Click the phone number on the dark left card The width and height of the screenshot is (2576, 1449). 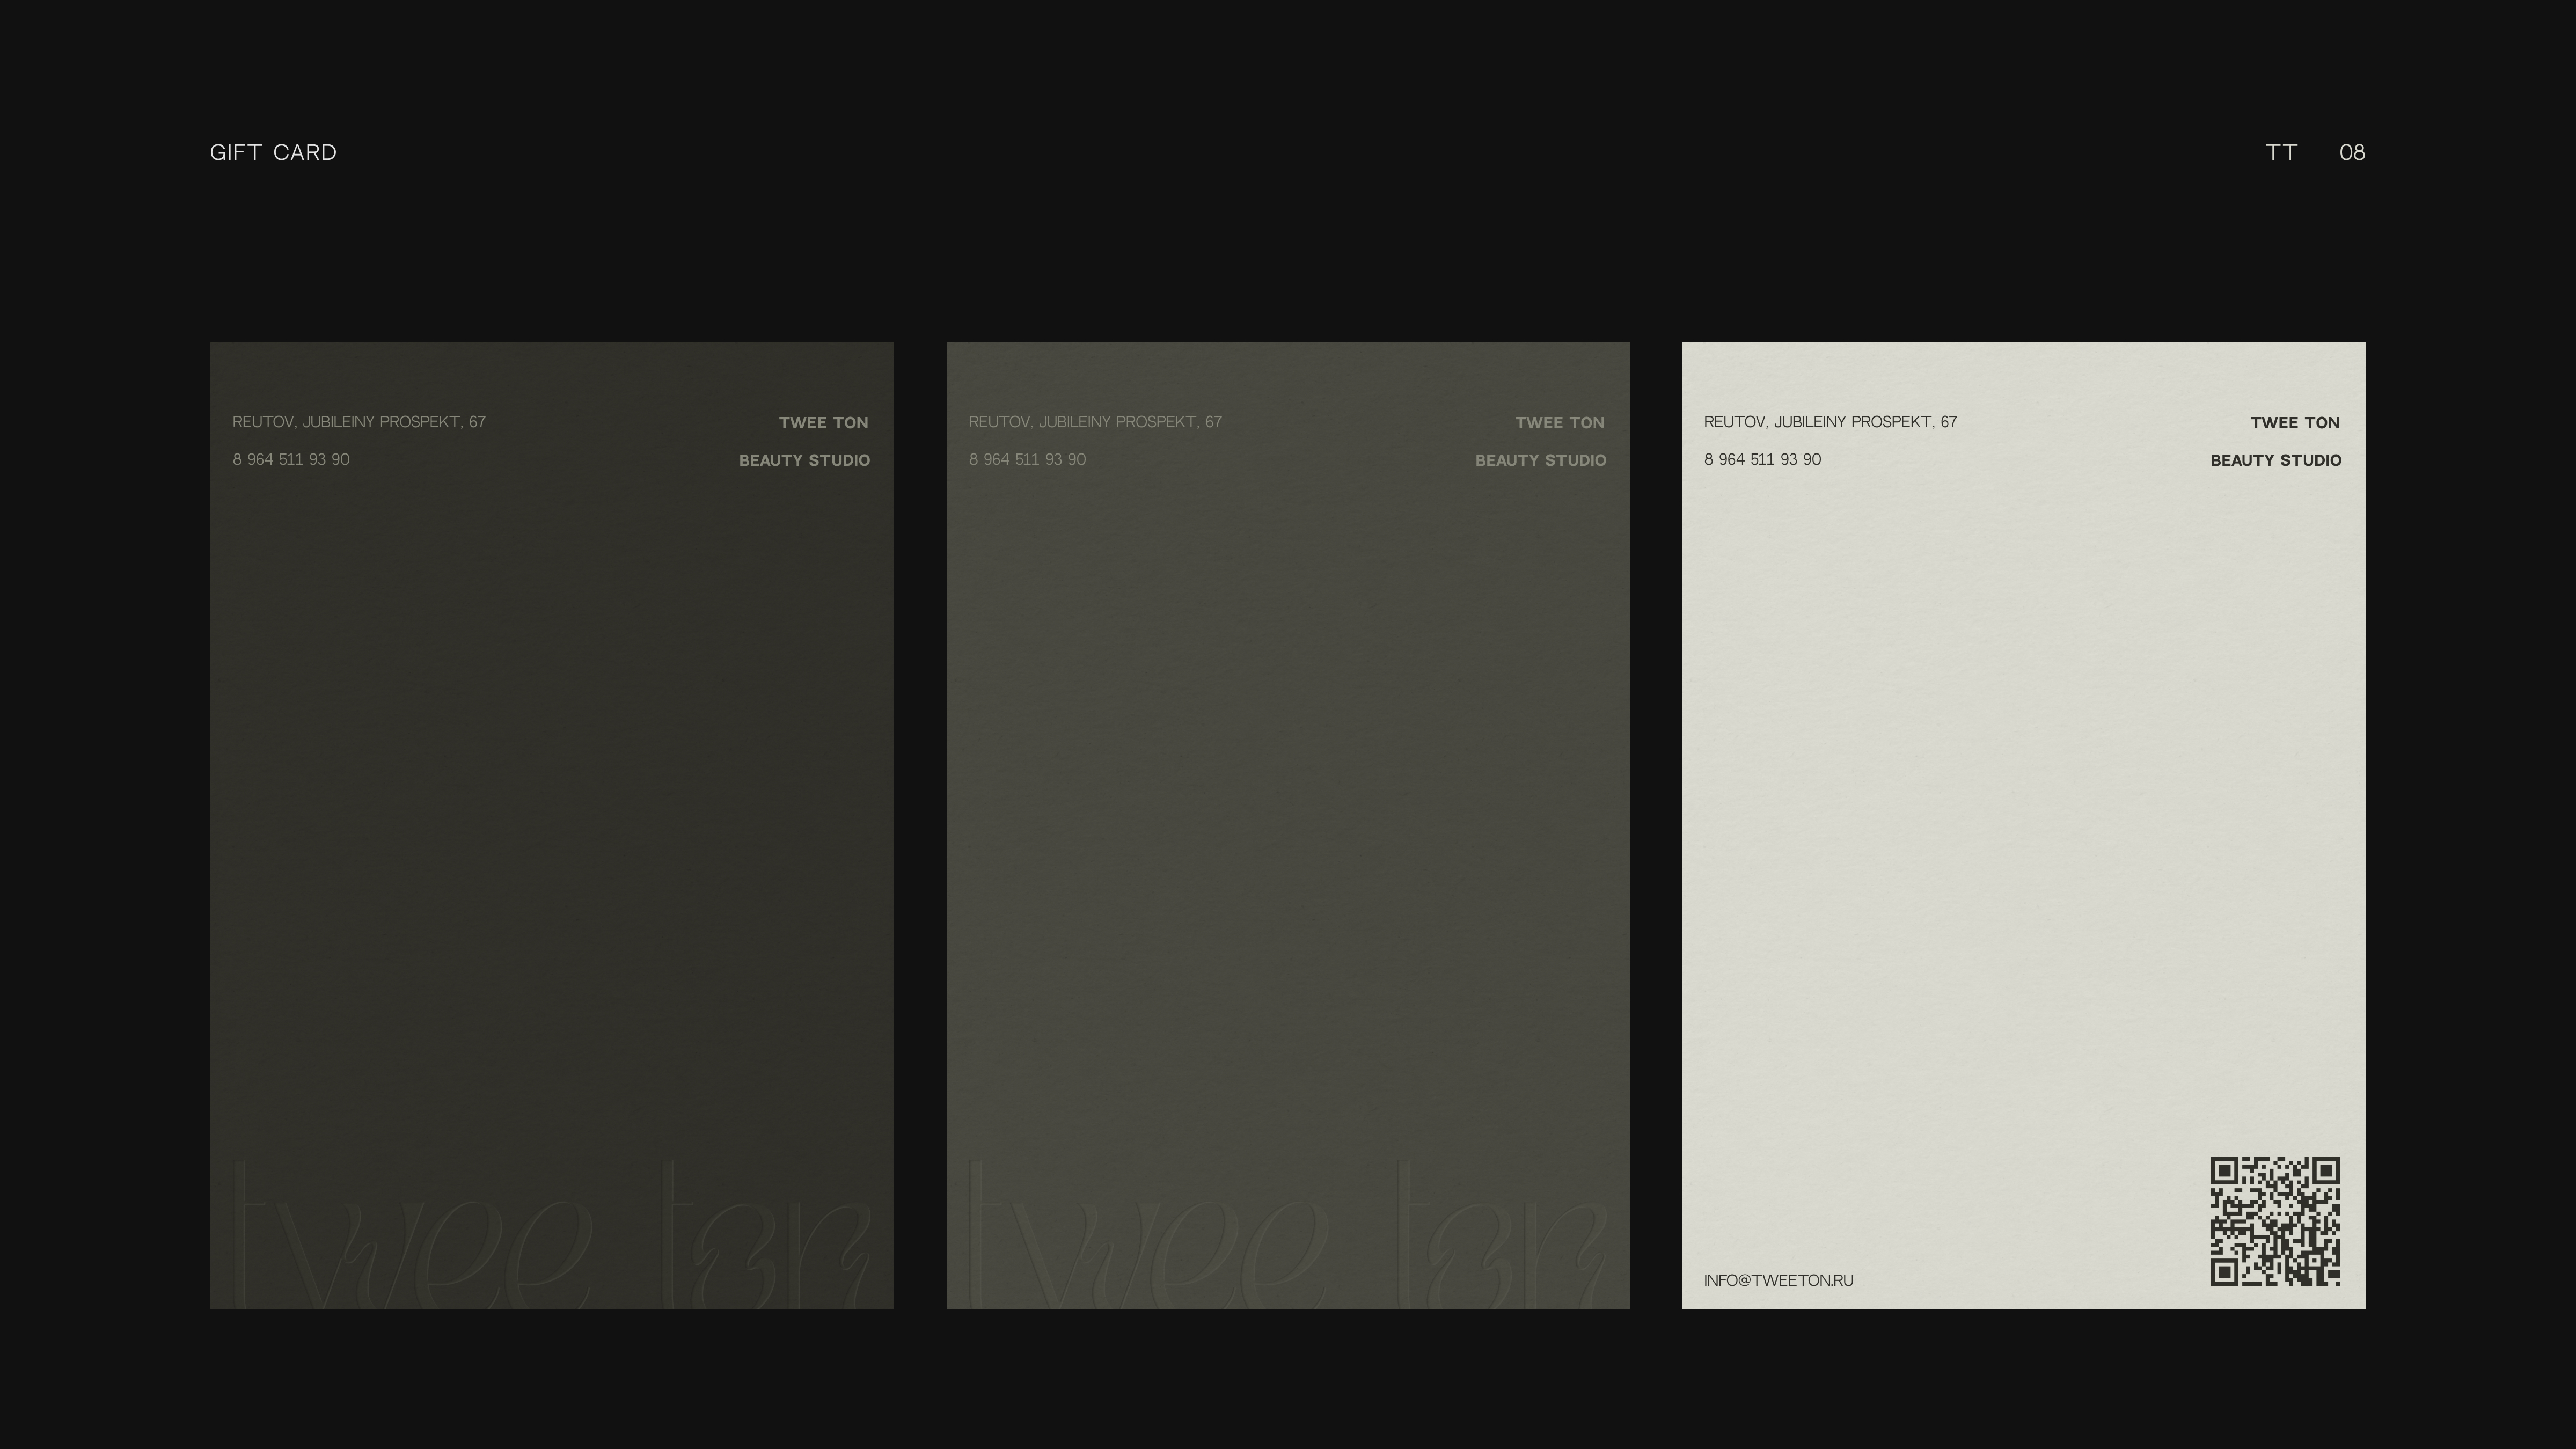(291, 459)
